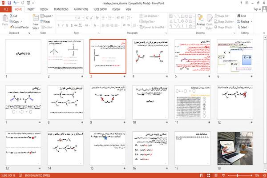
Task: Open the Layout dropdown
Action: (x=47, y=16)
